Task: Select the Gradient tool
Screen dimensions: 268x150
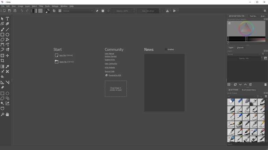Action: [2, 67]
